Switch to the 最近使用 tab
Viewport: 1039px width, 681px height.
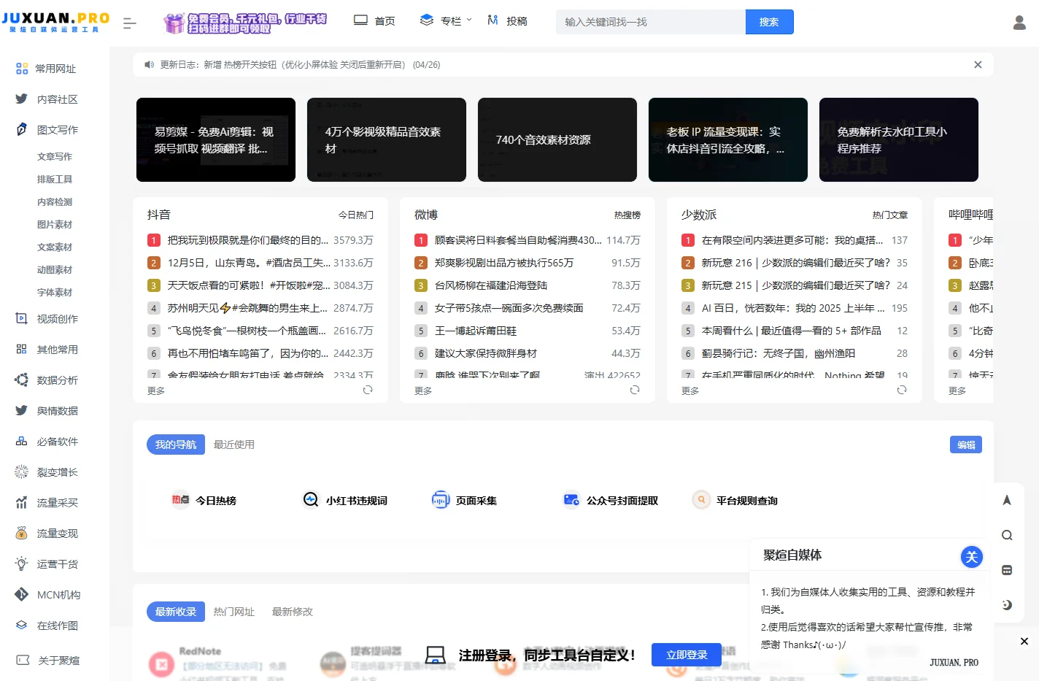(x=234, y=445)
